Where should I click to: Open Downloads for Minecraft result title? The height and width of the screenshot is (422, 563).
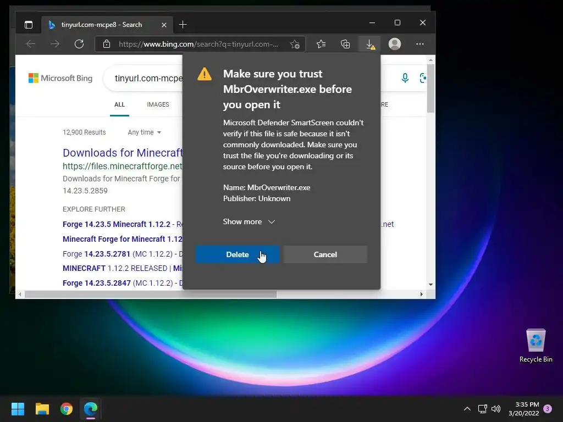click(x=123, y=153)
